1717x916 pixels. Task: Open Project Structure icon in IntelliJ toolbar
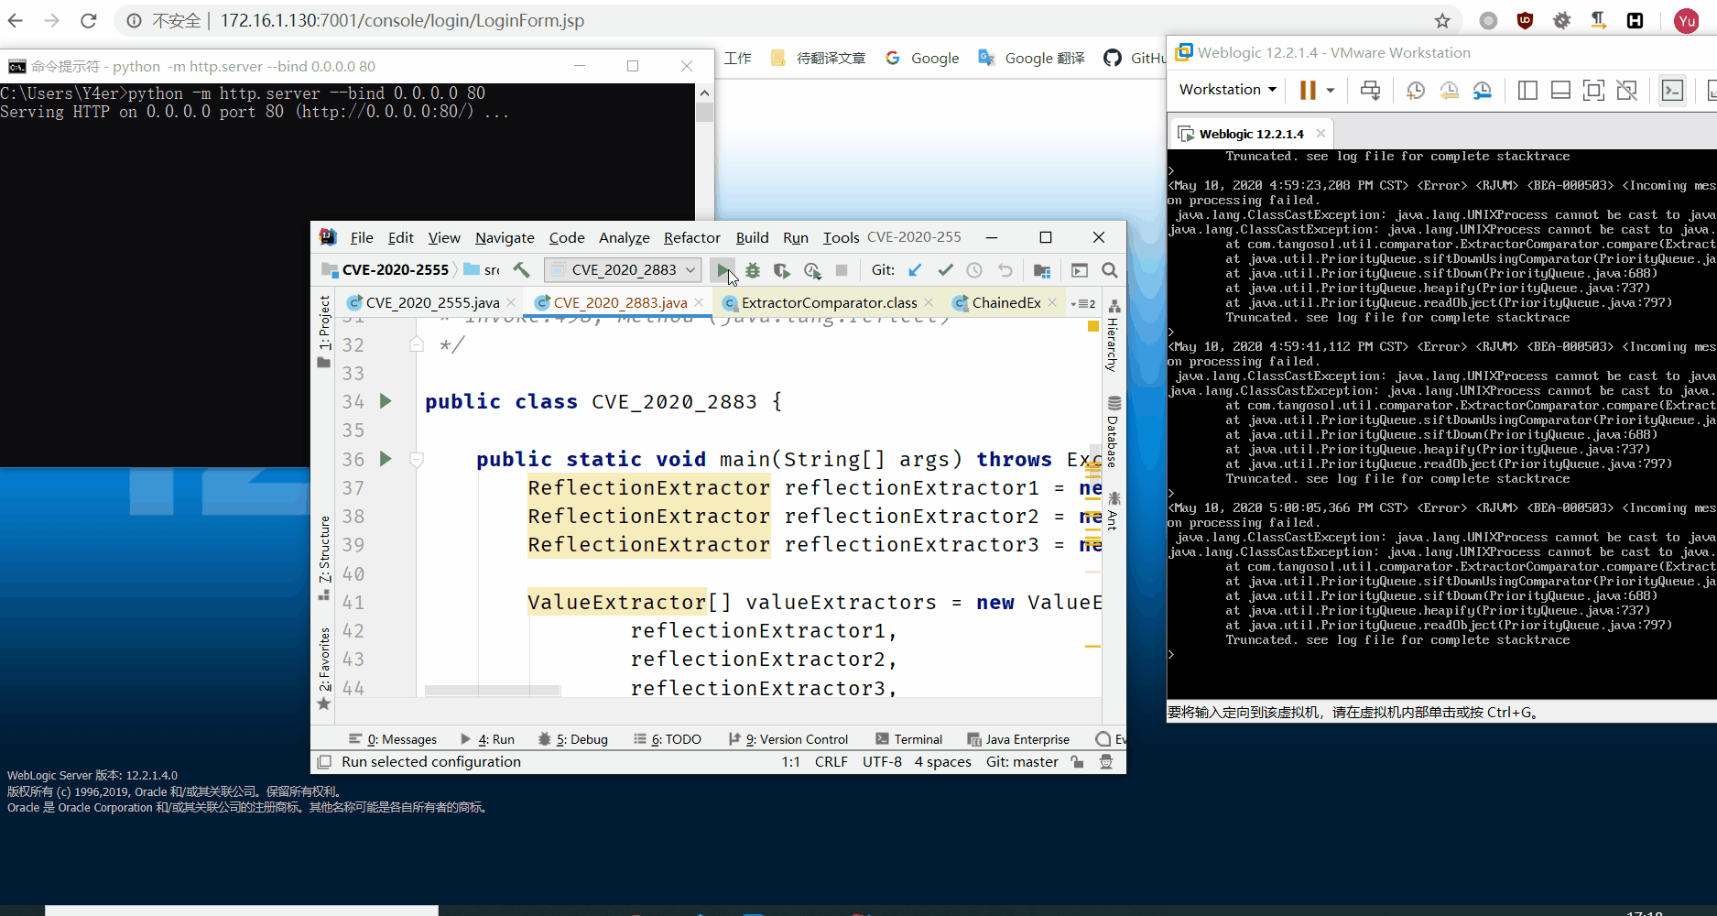pos(1042,270)
